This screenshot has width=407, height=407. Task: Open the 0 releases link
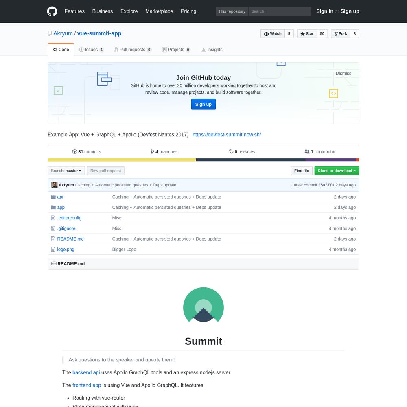242,151
